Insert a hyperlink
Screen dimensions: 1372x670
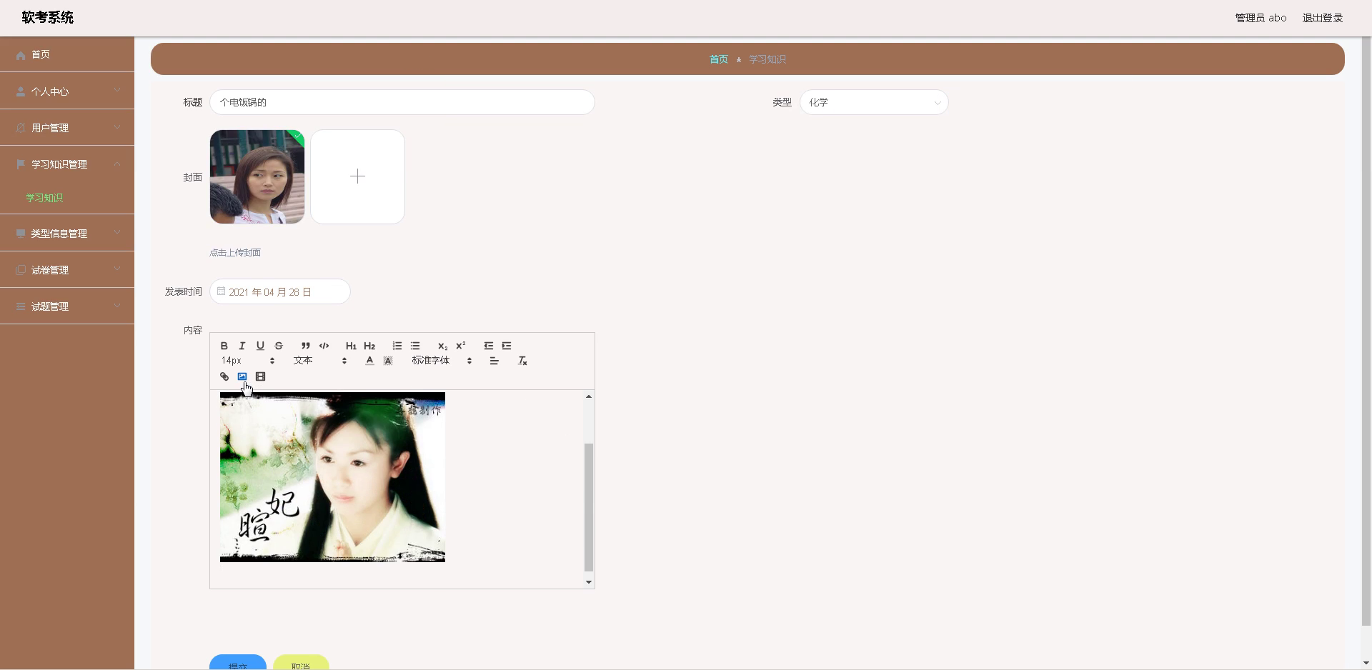click(x=224, y=376)
